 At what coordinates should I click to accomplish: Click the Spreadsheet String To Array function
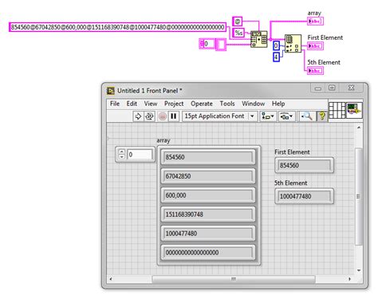tap(259, 39)
